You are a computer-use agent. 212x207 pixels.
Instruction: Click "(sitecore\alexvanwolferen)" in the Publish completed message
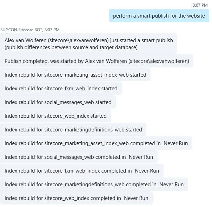point(159,61)
